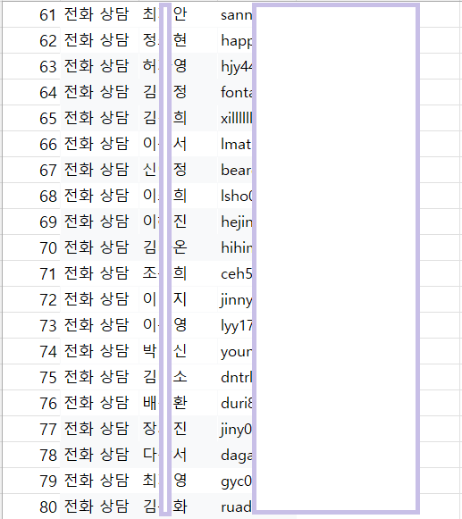Select the cell with number 63

tap(31, 66)
